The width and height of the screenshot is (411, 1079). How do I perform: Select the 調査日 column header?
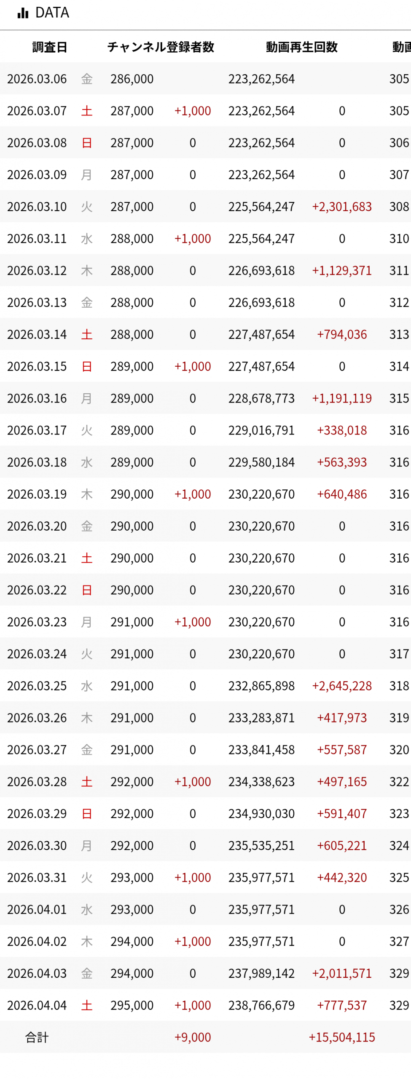[x=50, y=47]
